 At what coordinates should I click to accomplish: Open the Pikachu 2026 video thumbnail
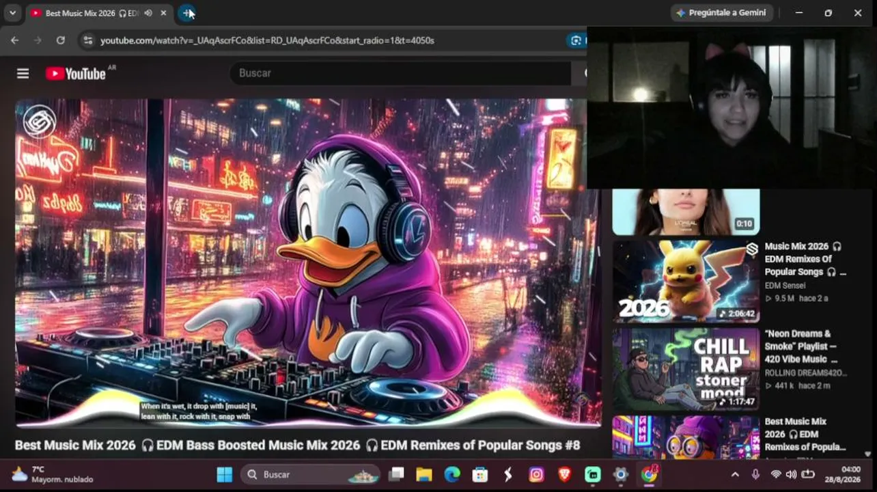686,281
